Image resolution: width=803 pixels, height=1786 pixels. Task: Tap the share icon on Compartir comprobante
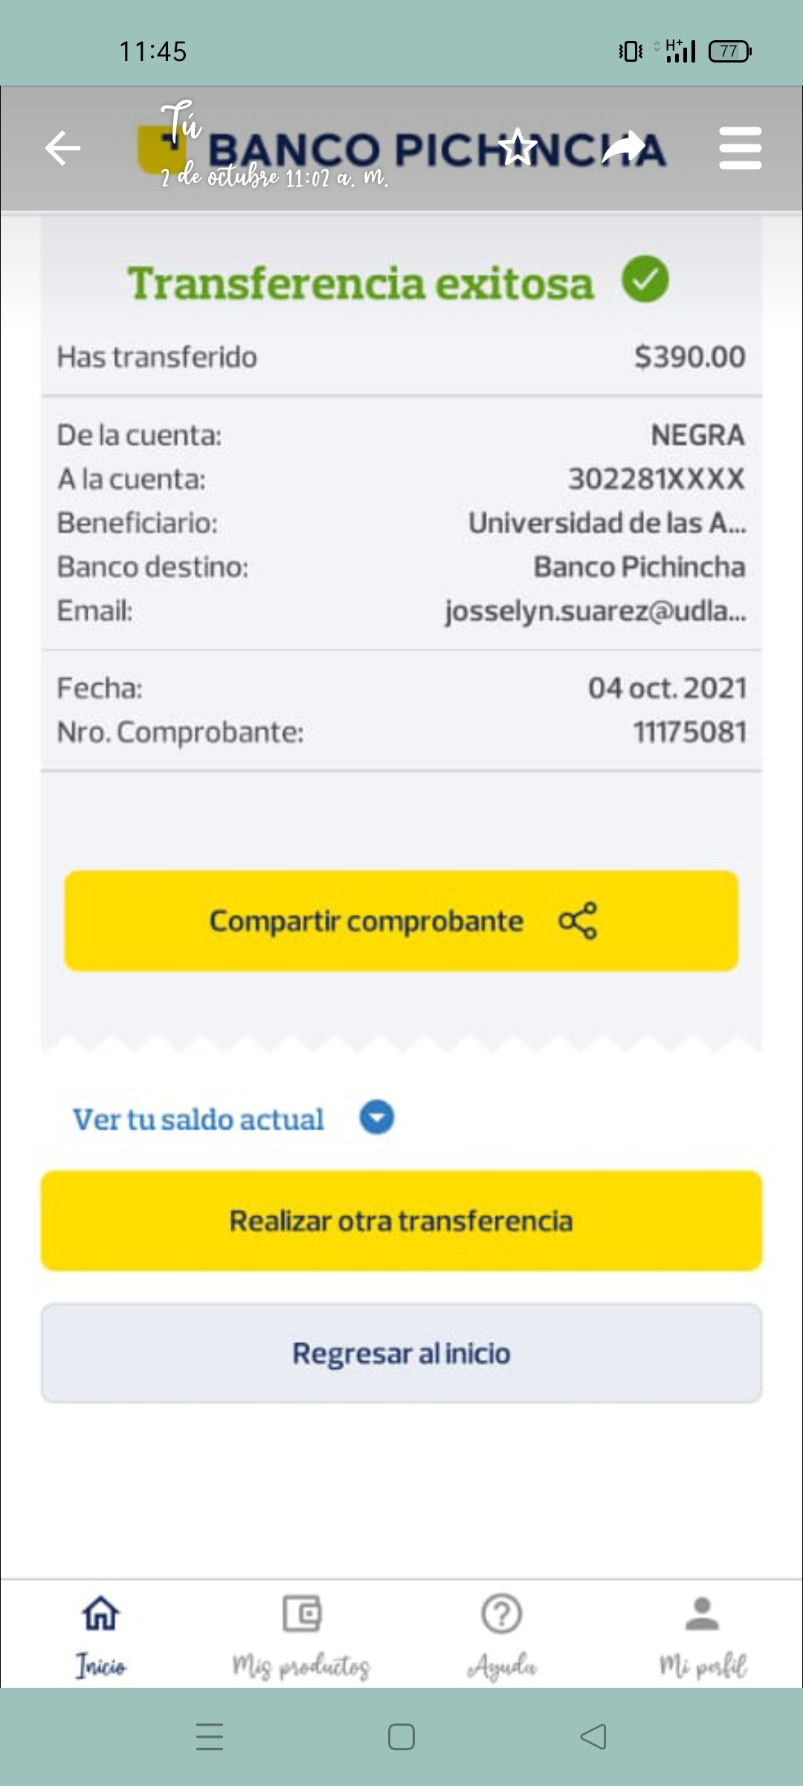(578, 921)
